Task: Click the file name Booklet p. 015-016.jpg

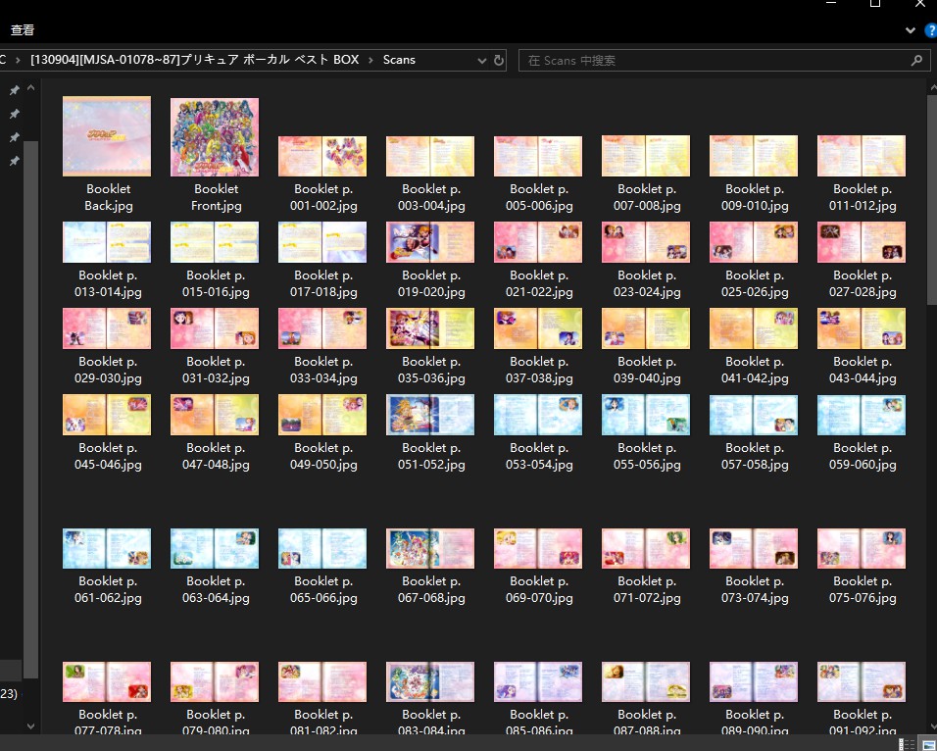Action: point(216,283)
